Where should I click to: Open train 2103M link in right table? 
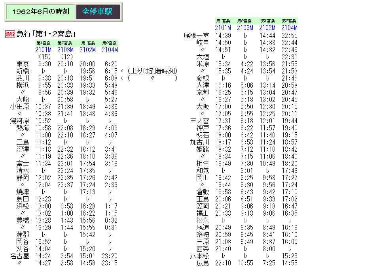click(245, 28)
